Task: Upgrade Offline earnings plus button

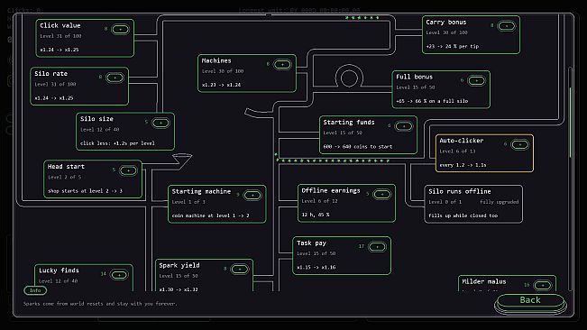Action: click(381, 194)
